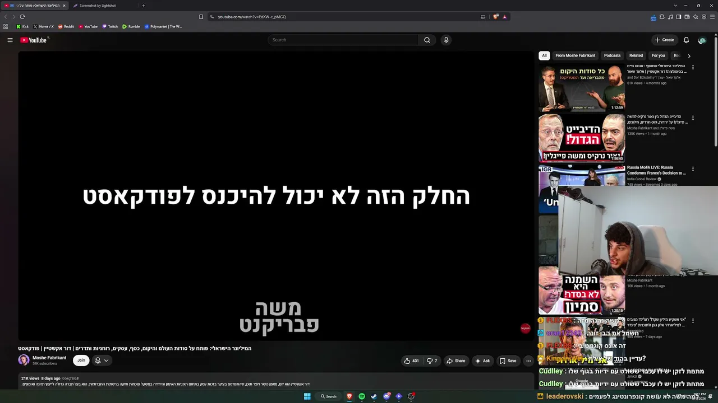Select the For you filter chip
This screenshot has width=718, height=403.
pos(658,55)
